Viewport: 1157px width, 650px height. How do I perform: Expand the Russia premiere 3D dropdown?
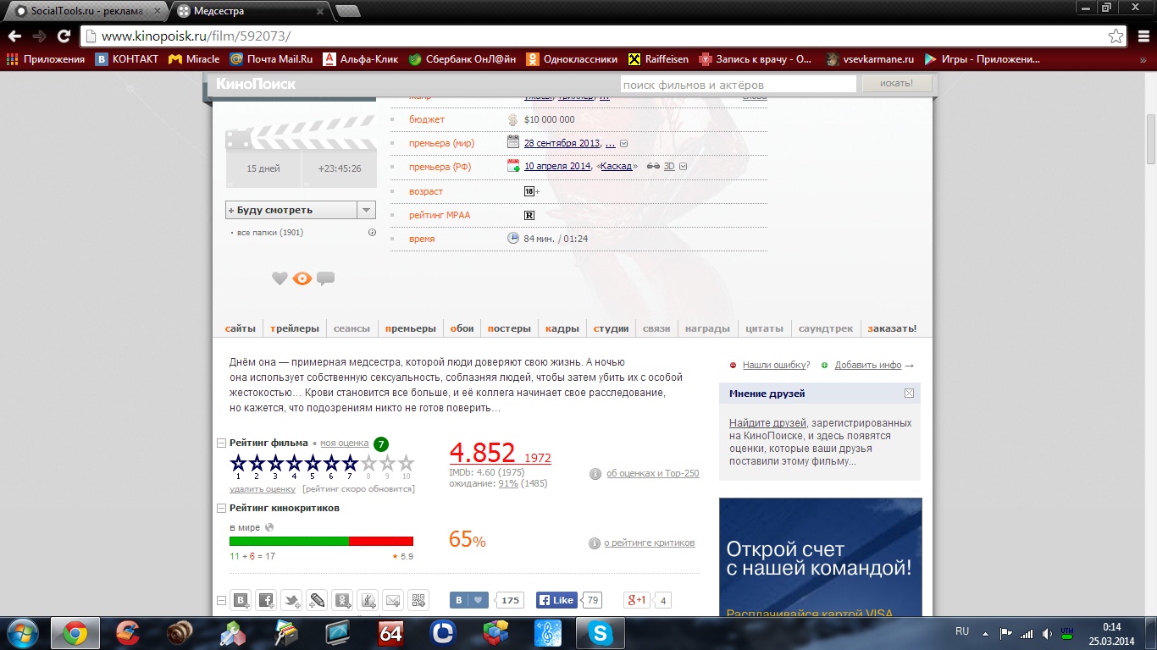click(x=684, y=167)
